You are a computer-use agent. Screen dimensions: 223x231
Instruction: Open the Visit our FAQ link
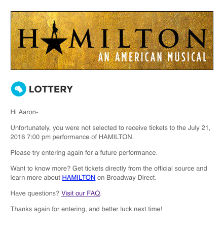[81, 193]
